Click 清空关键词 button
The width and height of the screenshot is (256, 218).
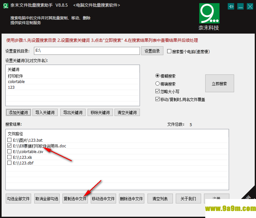click(x=127, y=112)
